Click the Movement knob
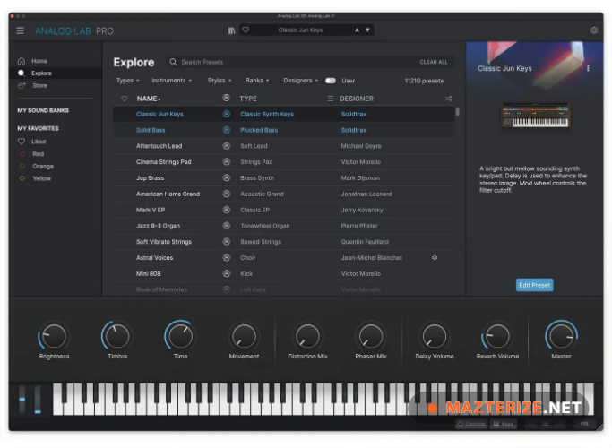 point(244,336)
